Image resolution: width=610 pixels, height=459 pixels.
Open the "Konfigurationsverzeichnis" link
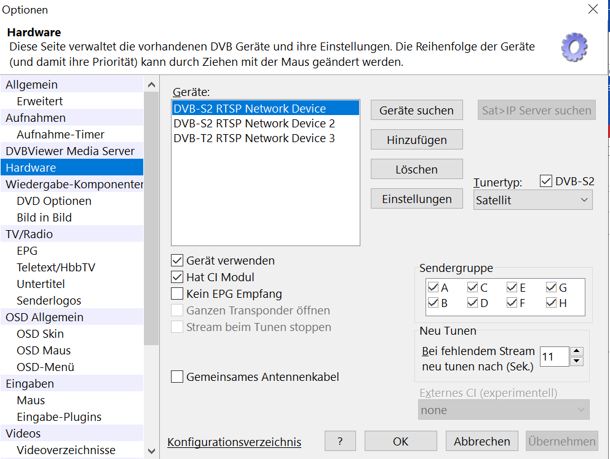(x=233, y=442)
